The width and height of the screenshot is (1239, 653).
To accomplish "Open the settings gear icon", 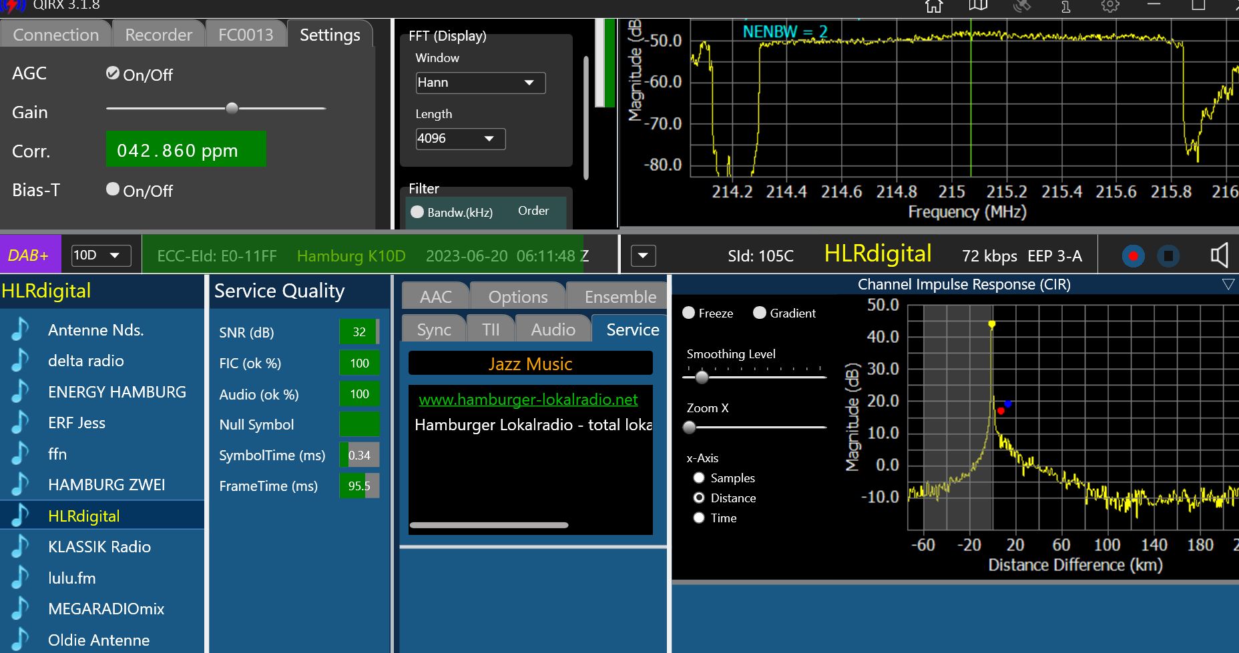I will pos(1110,6).
